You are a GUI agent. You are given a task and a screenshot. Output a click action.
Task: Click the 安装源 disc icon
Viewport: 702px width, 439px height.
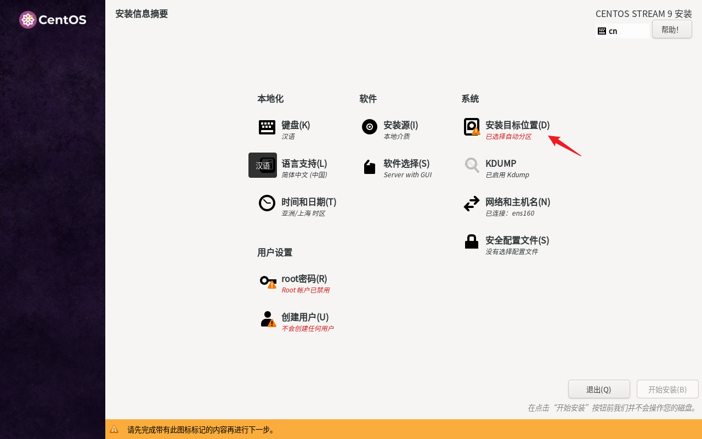coord(370,127)
